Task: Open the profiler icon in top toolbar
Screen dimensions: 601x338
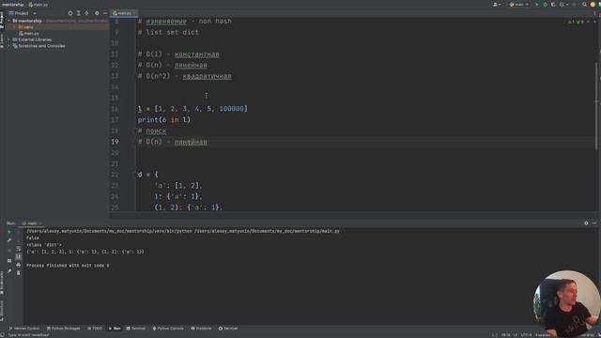Action: (x=562, y=5)
